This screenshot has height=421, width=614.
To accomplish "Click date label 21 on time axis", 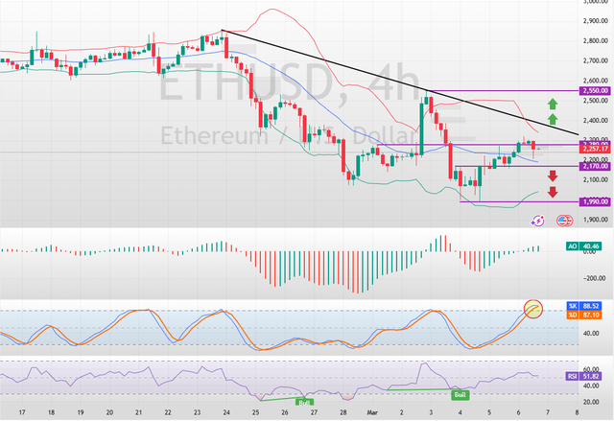I will click(138, 412).
